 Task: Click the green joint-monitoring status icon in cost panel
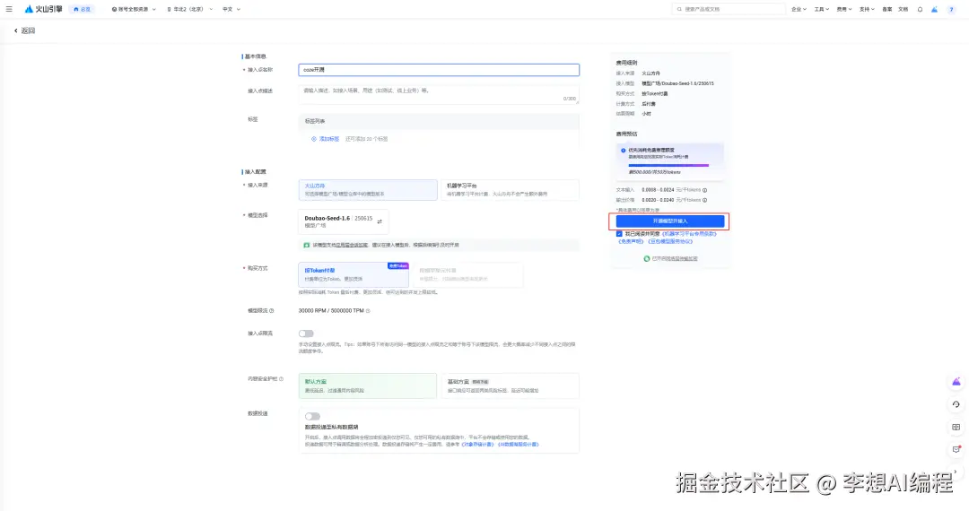click(646, 258)
